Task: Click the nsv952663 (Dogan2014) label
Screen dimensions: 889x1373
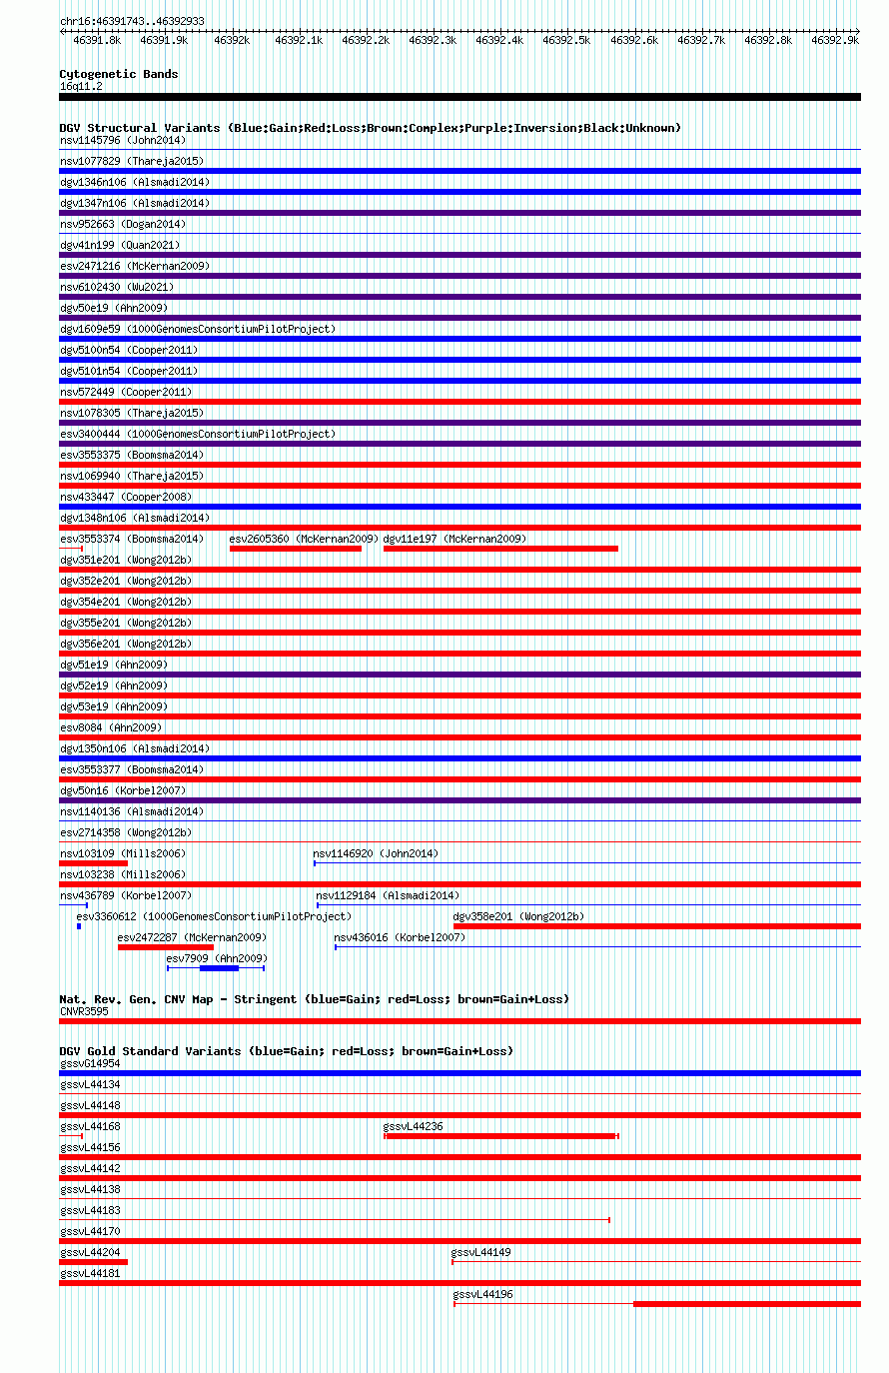Action: point(123,224)
